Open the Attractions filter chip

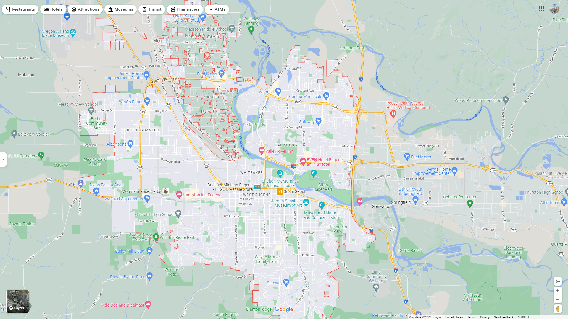pos(85,9)
